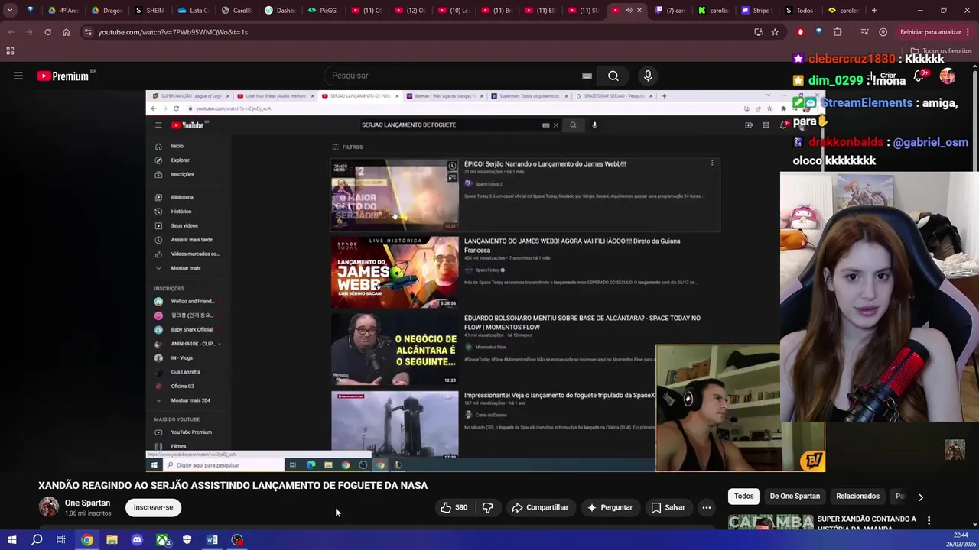This screenshot has height=550, width=979.
Task: Open more video actions (three dots)
Action: pos(707,507)
